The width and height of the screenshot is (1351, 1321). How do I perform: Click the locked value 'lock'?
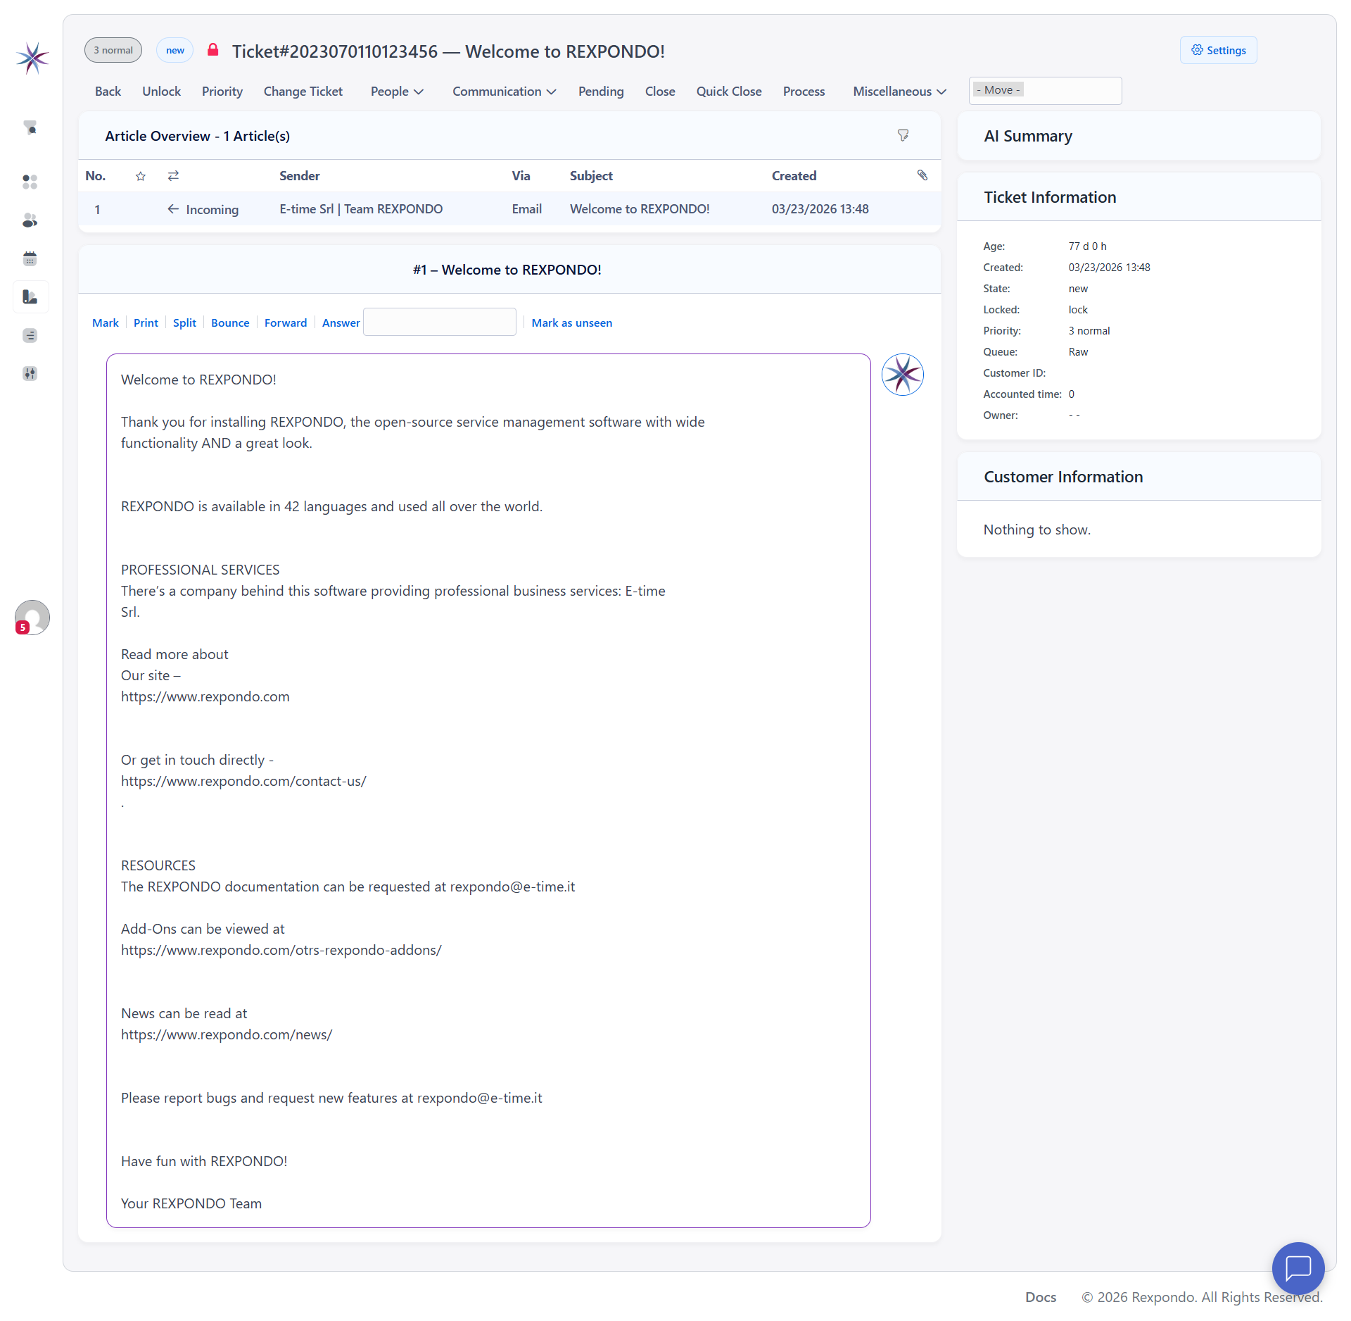(x=1078, y=310)
